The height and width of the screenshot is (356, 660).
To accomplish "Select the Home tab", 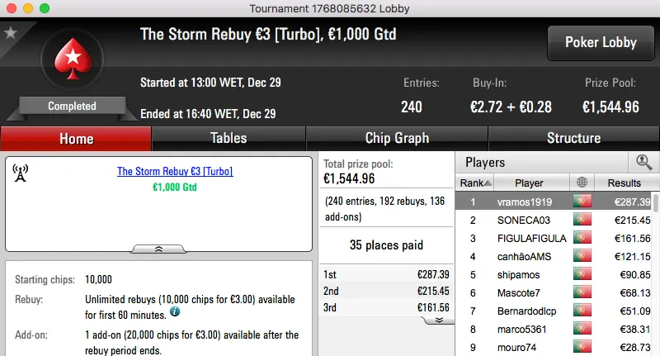I will click(x=76, y=139).
